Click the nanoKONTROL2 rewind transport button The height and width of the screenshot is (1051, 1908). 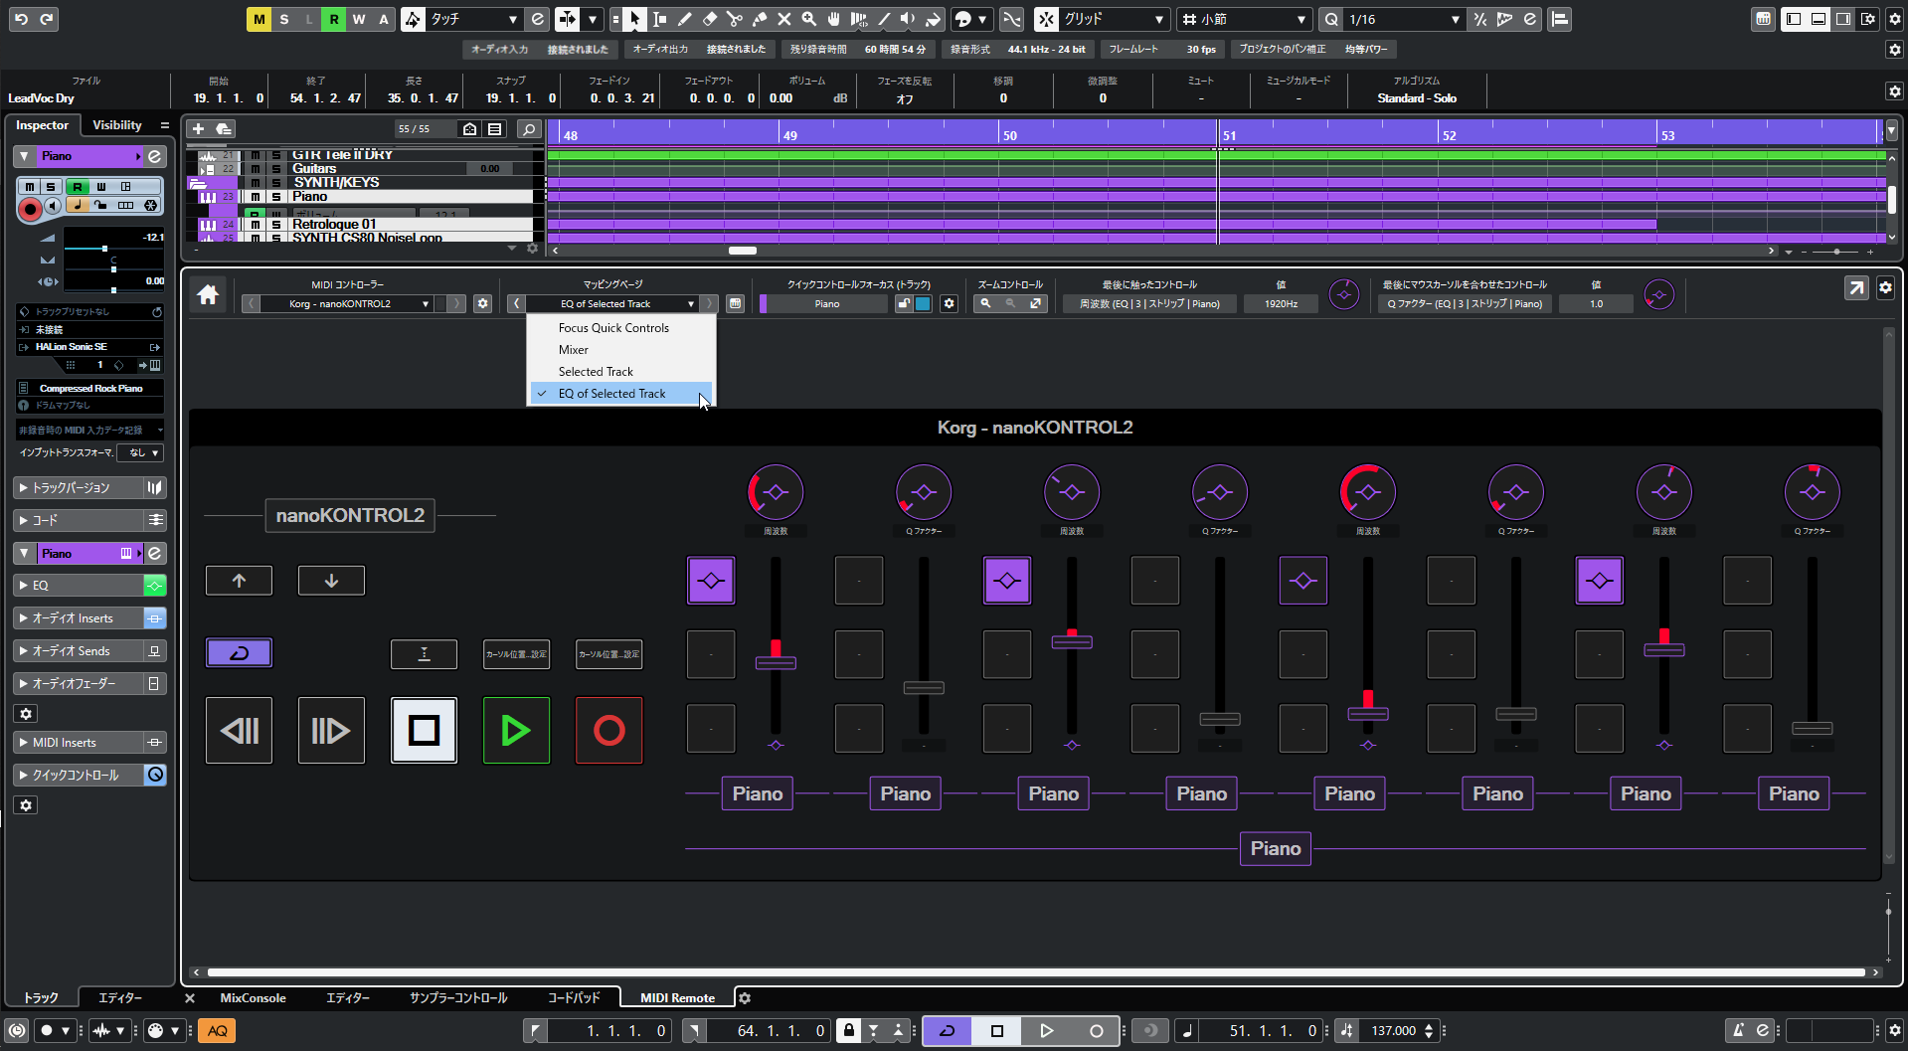click(239, 731)
